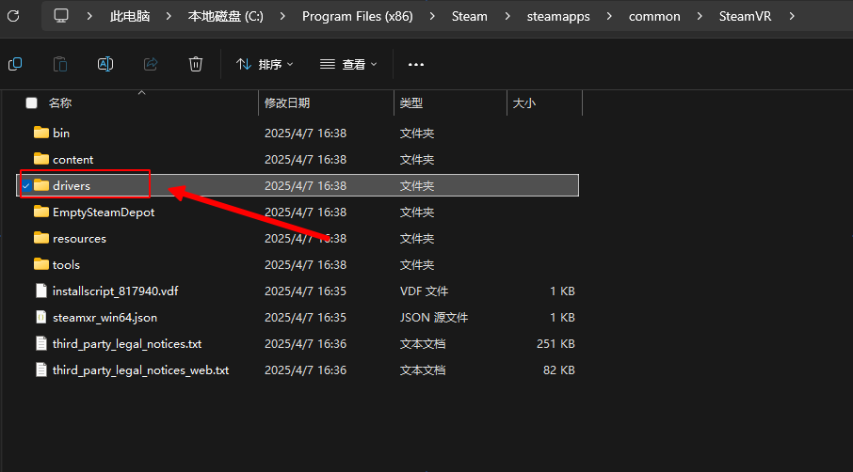853x472 pixels.
Task: Click the Delete trash can icon
Action: (x=196, y=64)
